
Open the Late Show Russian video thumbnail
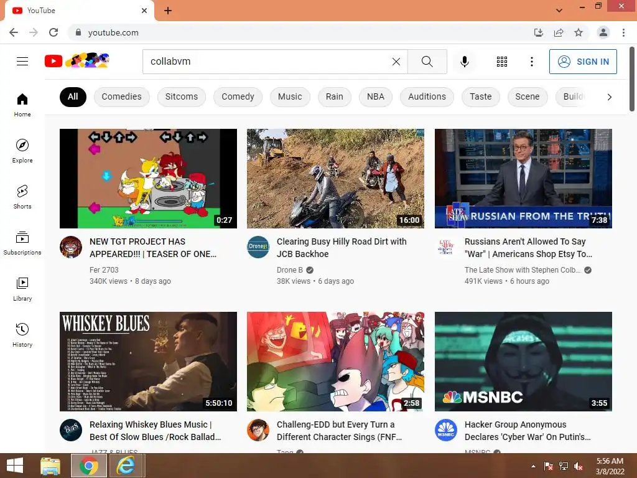[523, 179]
